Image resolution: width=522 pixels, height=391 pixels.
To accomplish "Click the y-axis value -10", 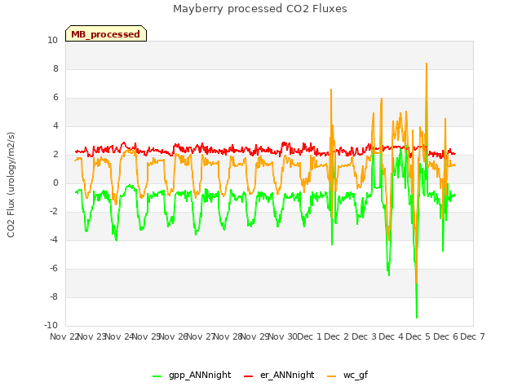I will (51, 325).
